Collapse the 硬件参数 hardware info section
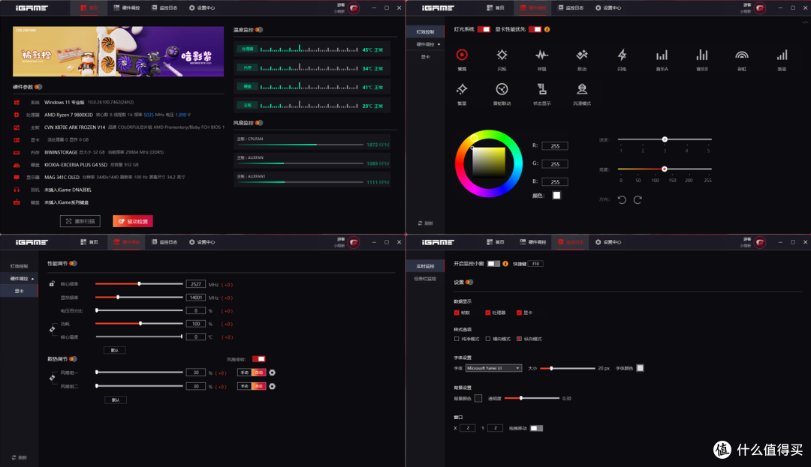This screenshot has height=467, width=811. pos(38,87)
